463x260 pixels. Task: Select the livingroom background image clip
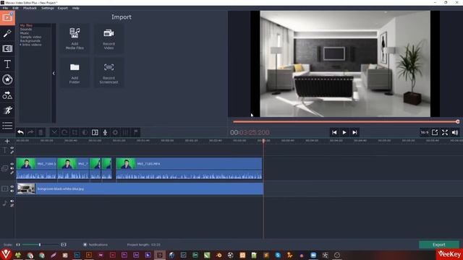tap(140, 188)
